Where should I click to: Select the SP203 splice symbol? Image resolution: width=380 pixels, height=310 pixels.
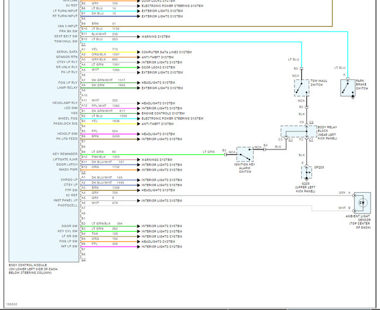tap(308, 171)
